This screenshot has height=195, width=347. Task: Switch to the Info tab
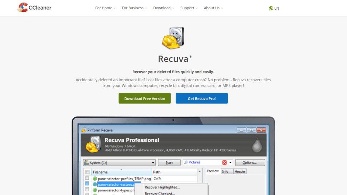pos(225,171)
